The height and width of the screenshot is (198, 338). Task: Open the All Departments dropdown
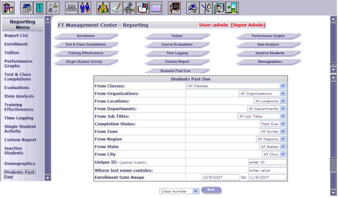(267, 109)
